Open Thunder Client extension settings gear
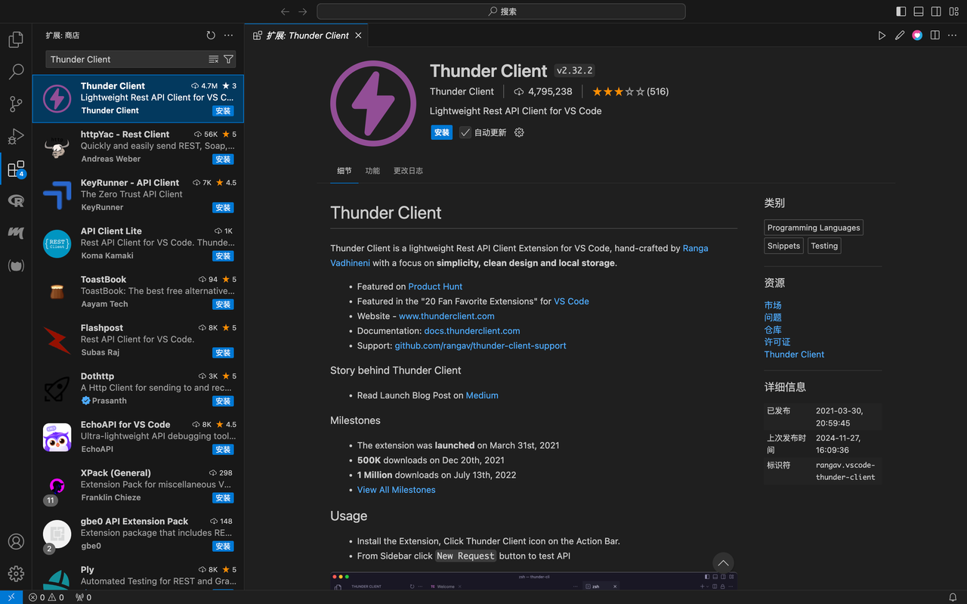The width and height of the screenshot is (967, 604). click(x=519, y=132)
